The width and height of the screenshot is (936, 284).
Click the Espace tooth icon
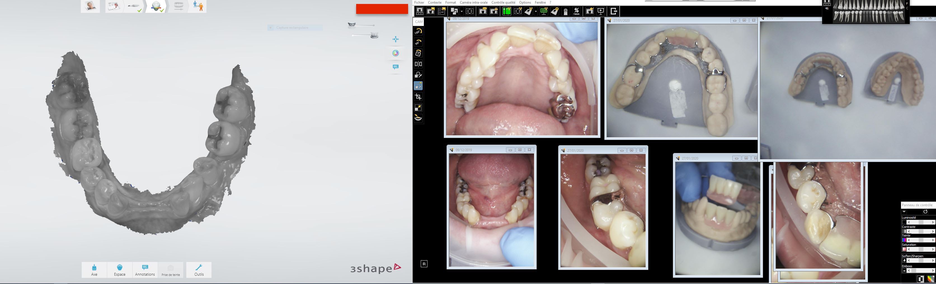click(x=119, y=270)
